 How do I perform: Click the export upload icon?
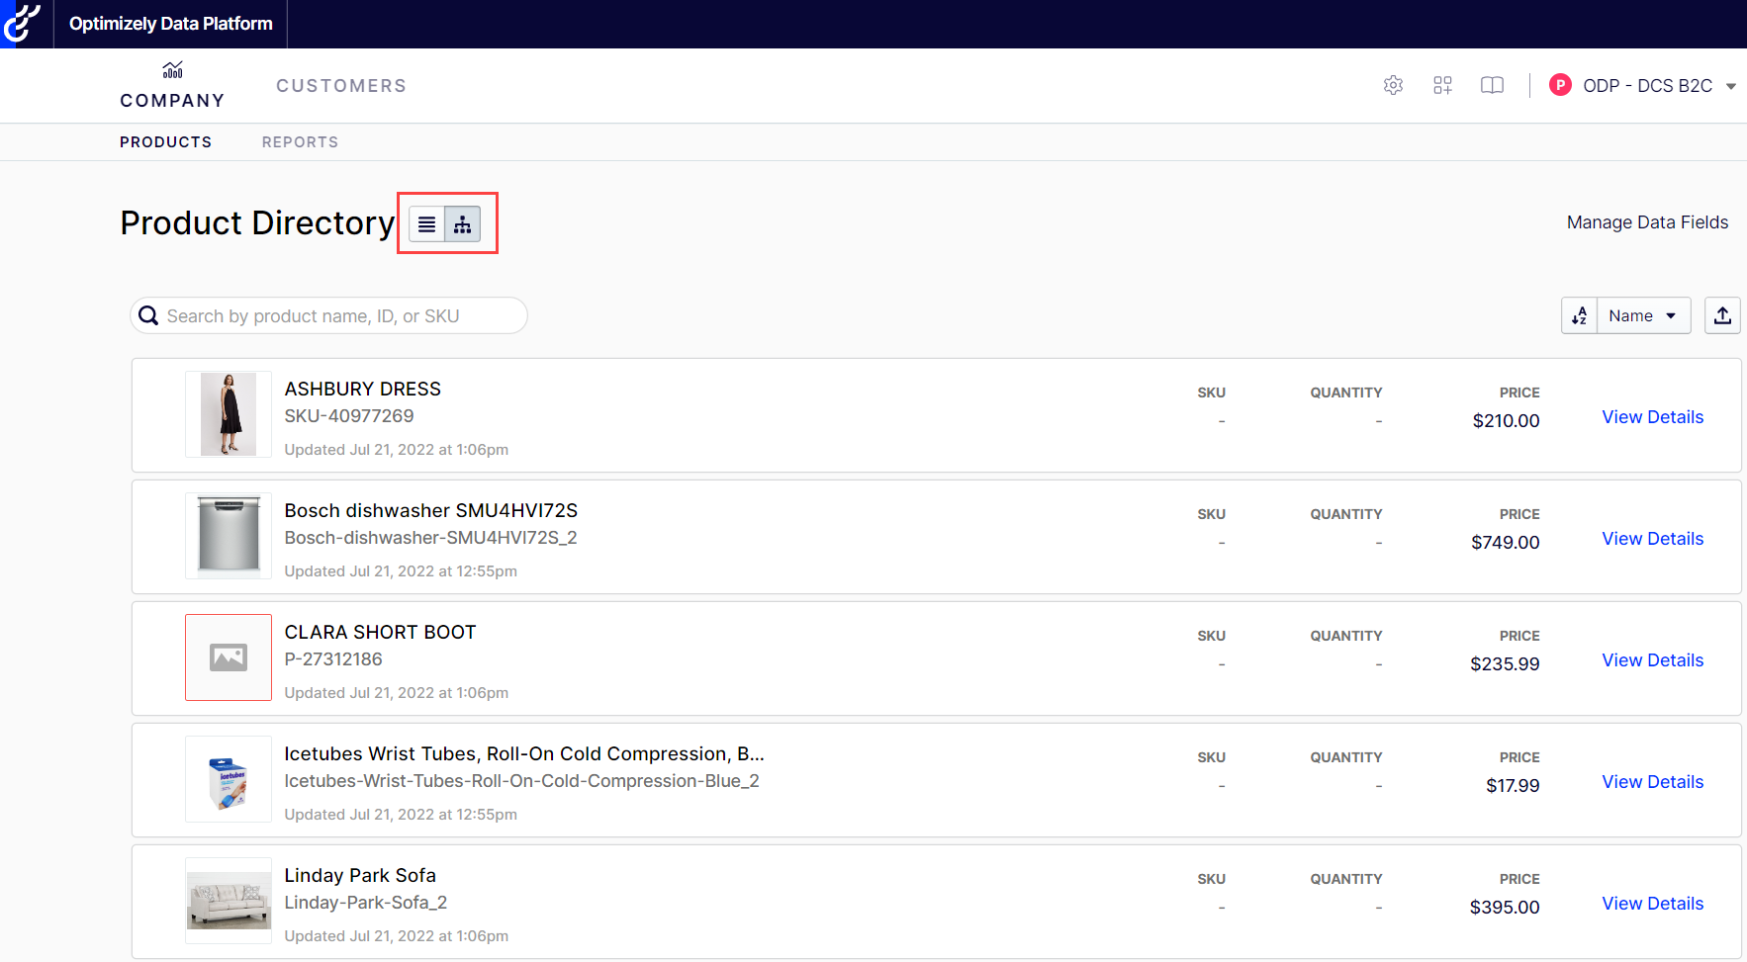pyautogui.click(x=1722, y=315)
